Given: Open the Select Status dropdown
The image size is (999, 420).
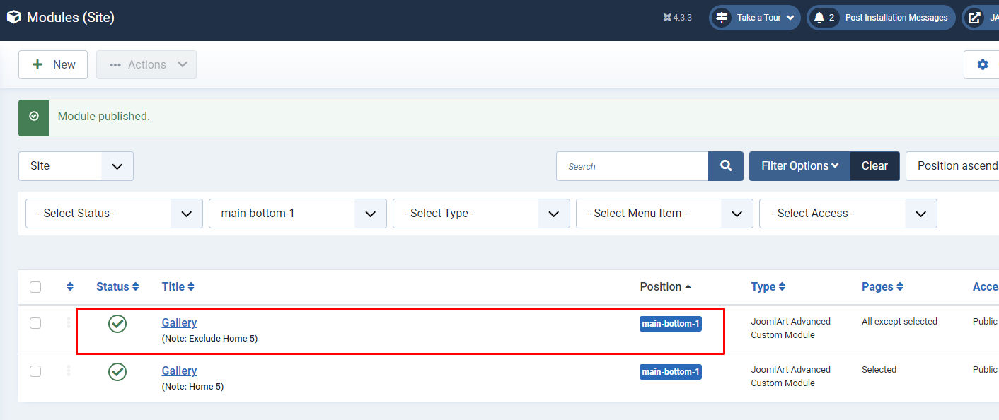Looking at the screenshot, I should [x=114, y=214].
